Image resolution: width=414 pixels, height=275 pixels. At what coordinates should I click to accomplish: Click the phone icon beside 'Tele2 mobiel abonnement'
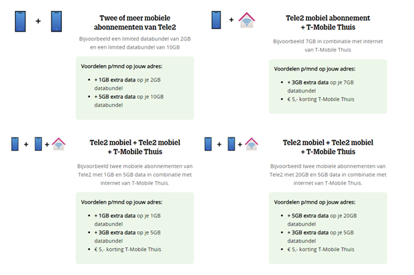[x=216, y=20]
